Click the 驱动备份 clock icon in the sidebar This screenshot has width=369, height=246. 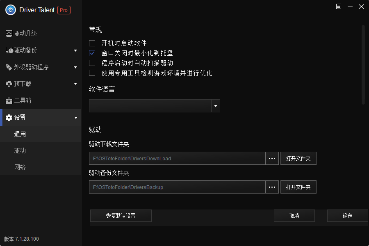coord(9,50)
